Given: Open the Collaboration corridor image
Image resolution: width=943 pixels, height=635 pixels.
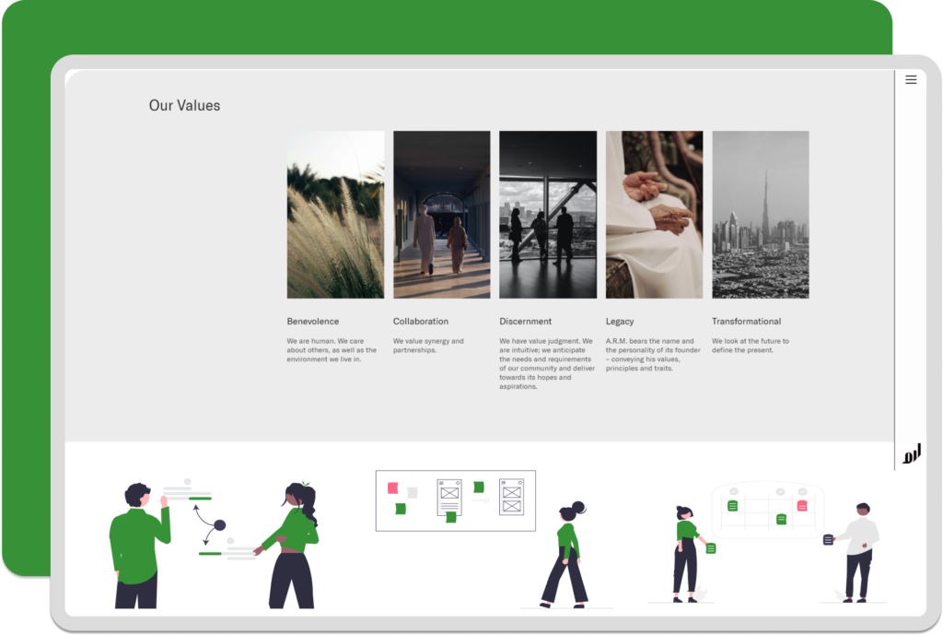Looking at the screenshot, I should pos(441,215).
